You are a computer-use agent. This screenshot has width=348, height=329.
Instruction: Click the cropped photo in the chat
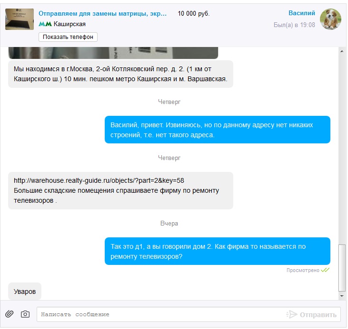pyautogui.click(x=113, y=53)
